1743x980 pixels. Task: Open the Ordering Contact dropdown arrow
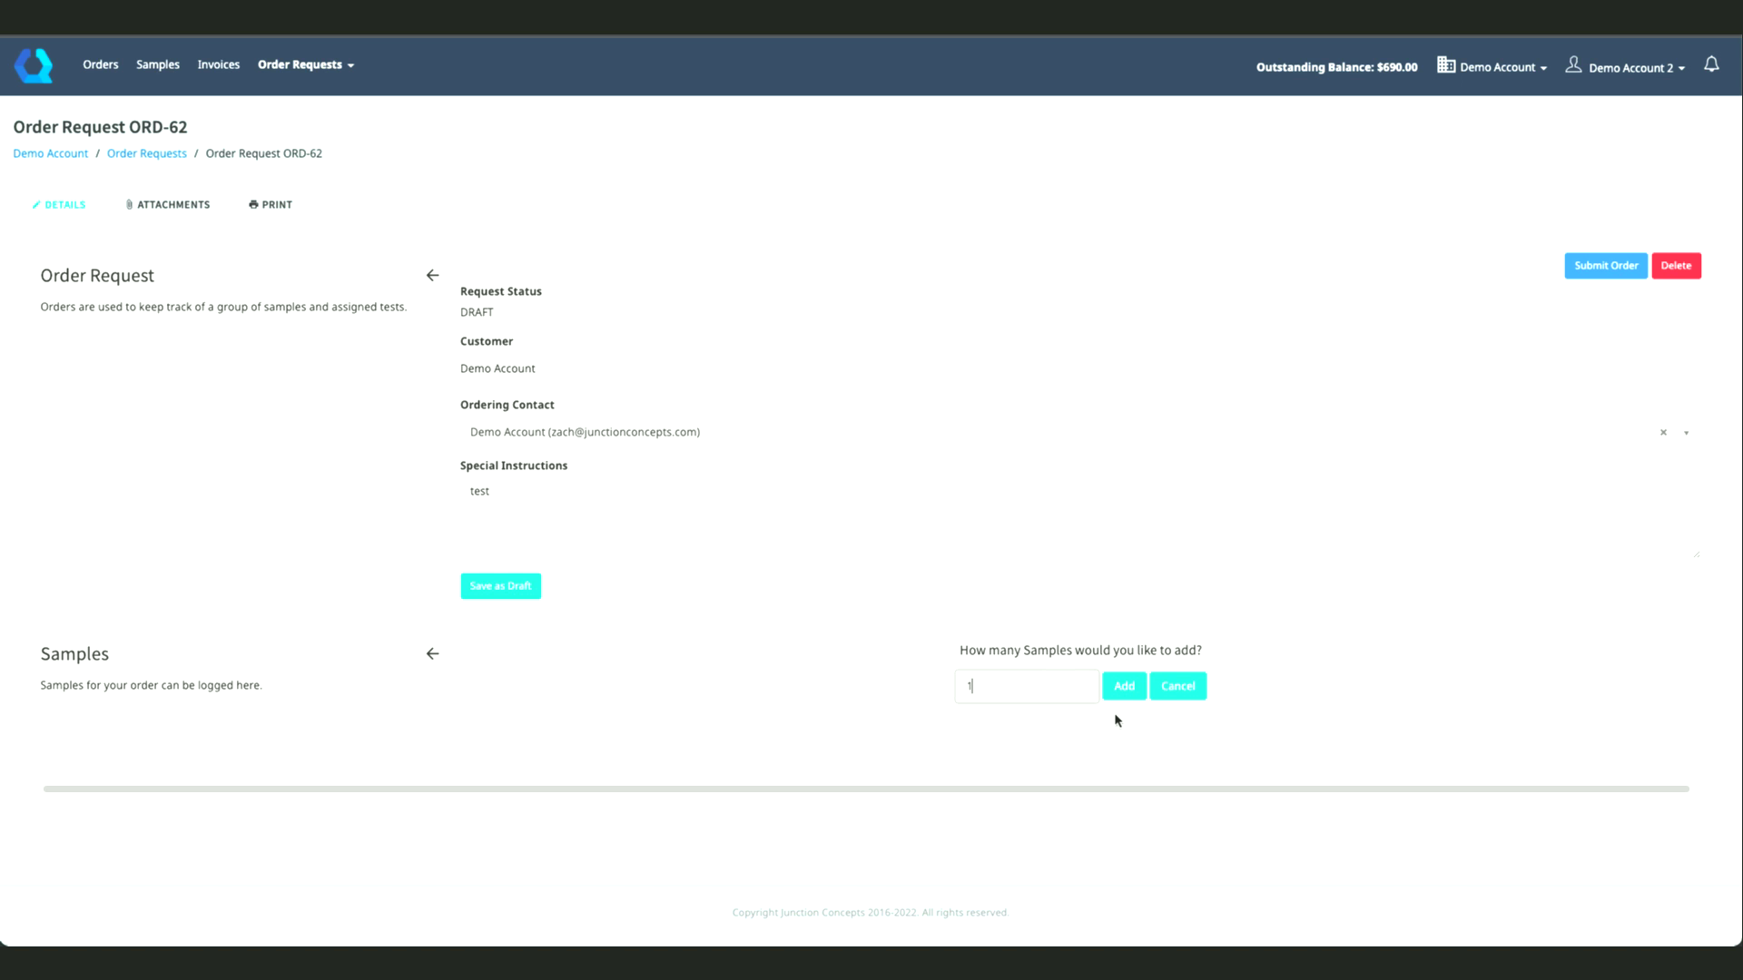tap(1686, 433)
